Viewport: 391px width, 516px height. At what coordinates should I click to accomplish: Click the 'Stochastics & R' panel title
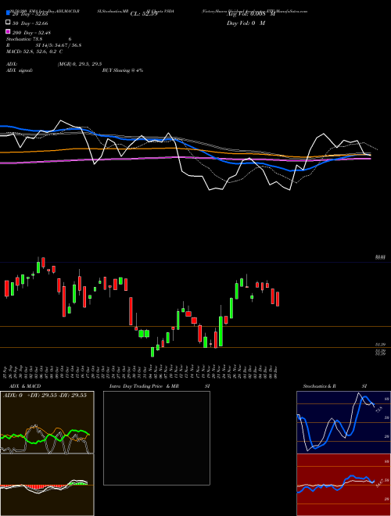click(320, 386)
